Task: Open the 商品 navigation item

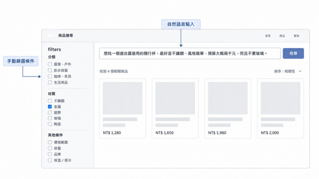Action: coord(282,36)
